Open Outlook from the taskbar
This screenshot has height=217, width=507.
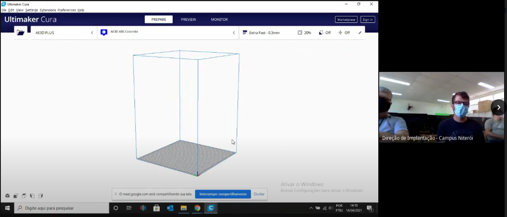[170, 208]
